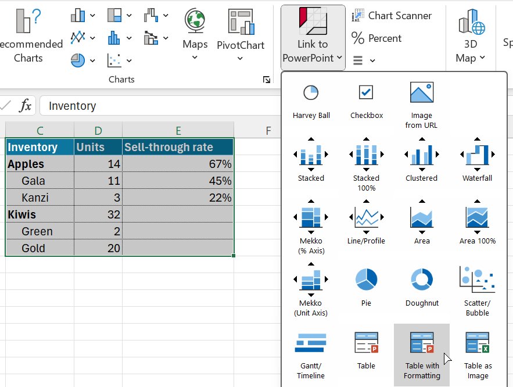Click the Kiwis cell

[40, 214]
